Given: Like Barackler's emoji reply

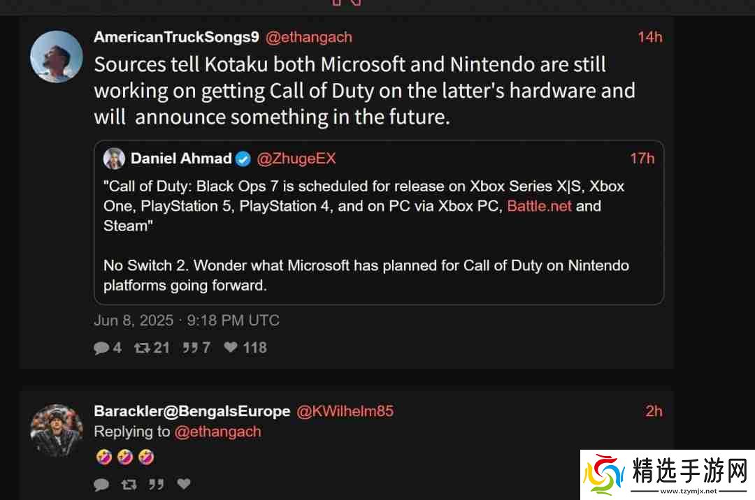Looking at the screenshot, I should pyautogui.click(x=183, y=483).
